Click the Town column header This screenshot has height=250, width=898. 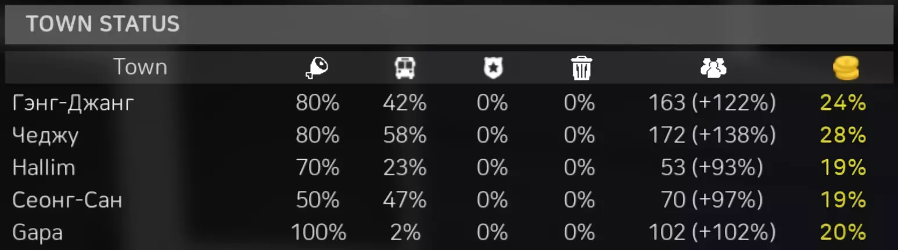click(x=140, y=67)
